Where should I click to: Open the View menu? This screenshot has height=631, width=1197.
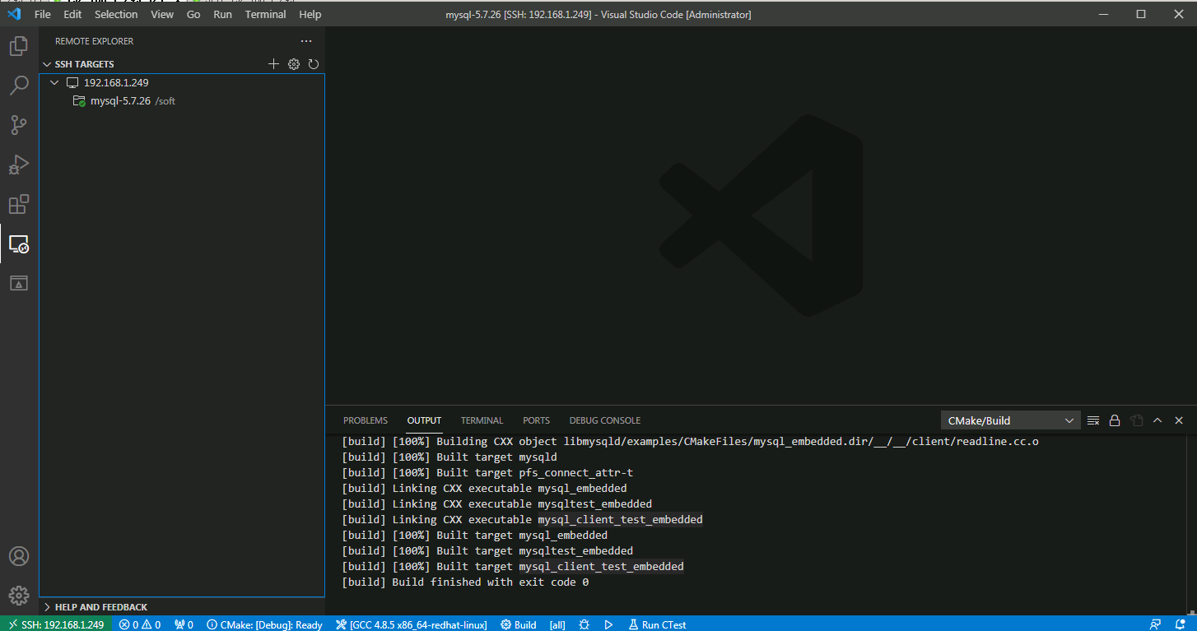click(162, 14)
